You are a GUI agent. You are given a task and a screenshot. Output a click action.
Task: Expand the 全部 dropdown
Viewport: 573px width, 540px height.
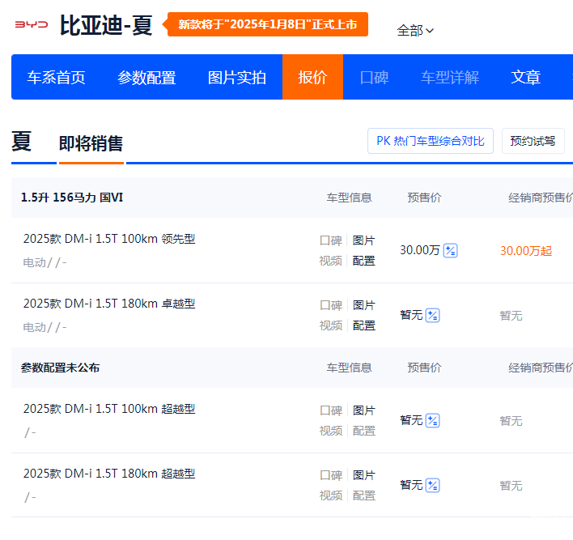(x=415, y=31)
